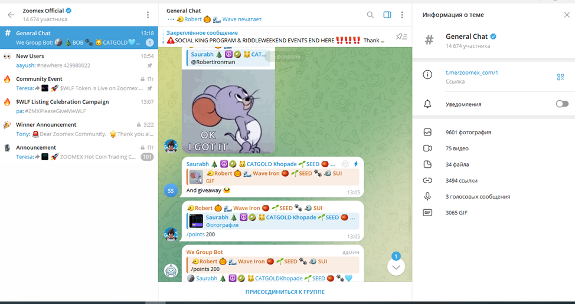The height and width of the screenshot is (304, 575).
Task: Click Zoomex Official verified badge
Action: point(68,11)
